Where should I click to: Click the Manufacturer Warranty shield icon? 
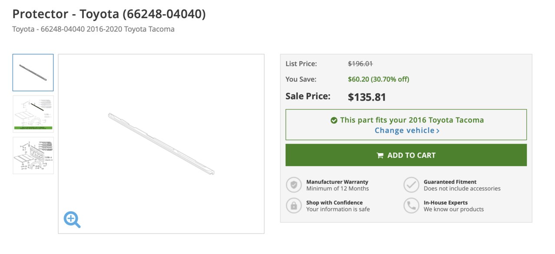[294, 185]
